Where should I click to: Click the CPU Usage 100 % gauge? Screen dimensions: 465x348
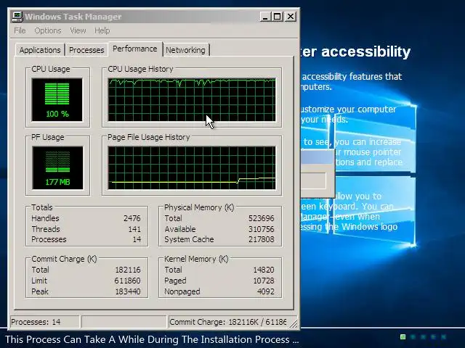[x=57, y=100]
